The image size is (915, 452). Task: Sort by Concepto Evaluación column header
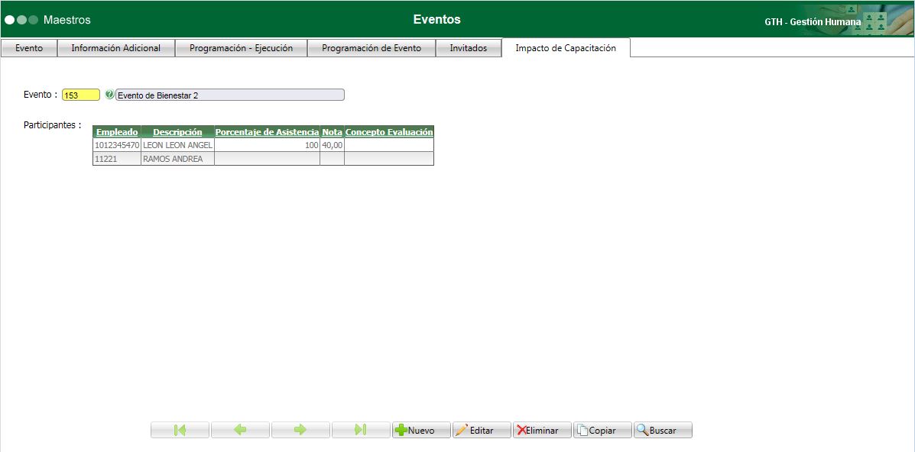tap(389, 132)
